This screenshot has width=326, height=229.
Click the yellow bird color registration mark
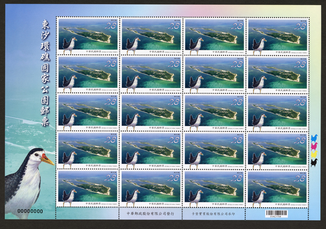[x=315, y=154]
